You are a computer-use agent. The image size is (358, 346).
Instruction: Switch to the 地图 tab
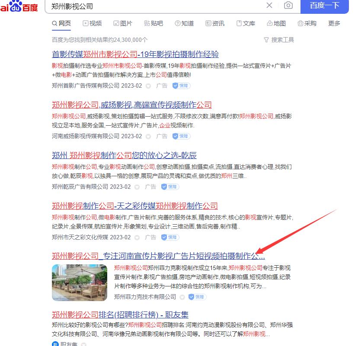(276, 23)
